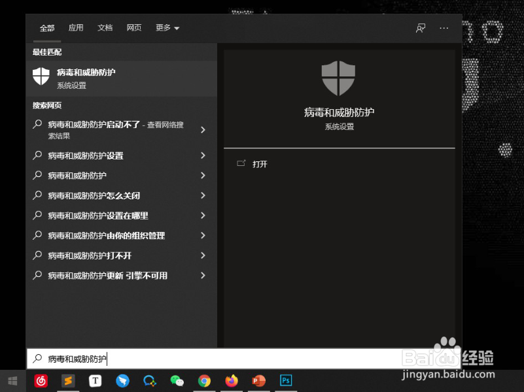Open PowerPoint from taskbar

(258, 381)
